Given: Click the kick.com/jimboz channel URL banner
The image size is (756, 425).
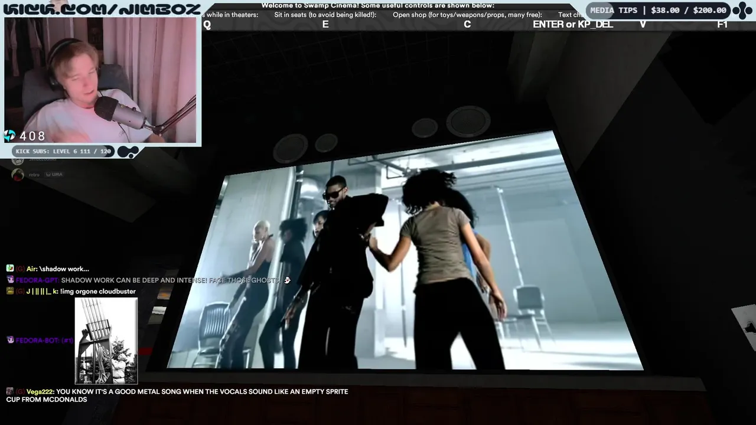Looking at the screenshot, I should click(x=102, y=8).
